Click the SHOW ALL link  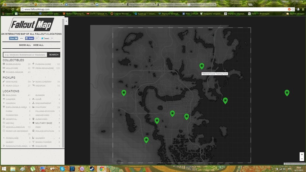point(25,45)
